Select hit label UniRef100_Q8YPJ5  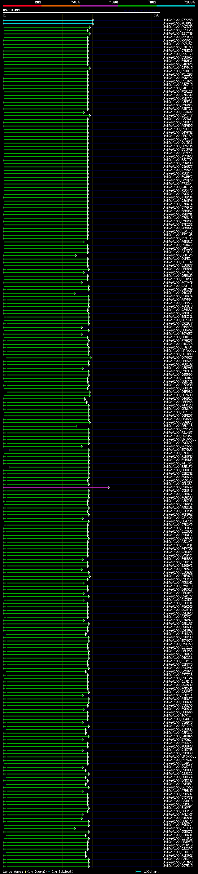pos(177,68)
